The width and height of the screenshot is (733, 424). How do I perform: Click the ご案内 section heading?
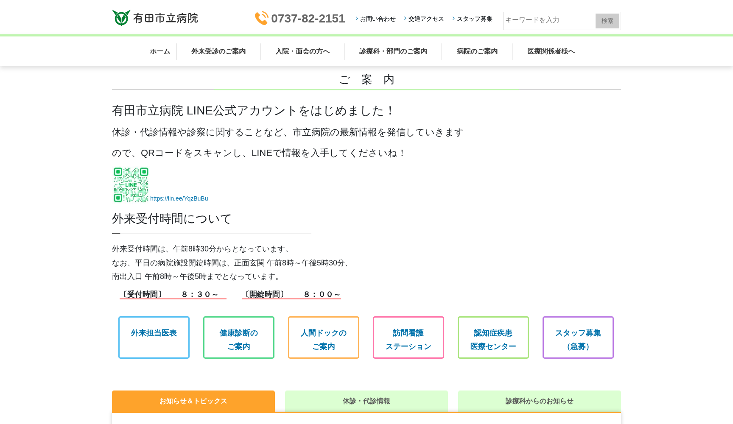[x=366, y=79]
